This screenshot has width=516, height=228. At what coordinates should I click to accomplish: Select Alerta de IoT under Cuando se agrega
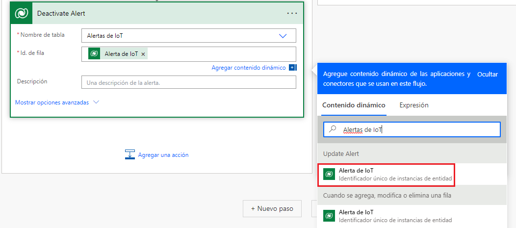pos(412,216)
